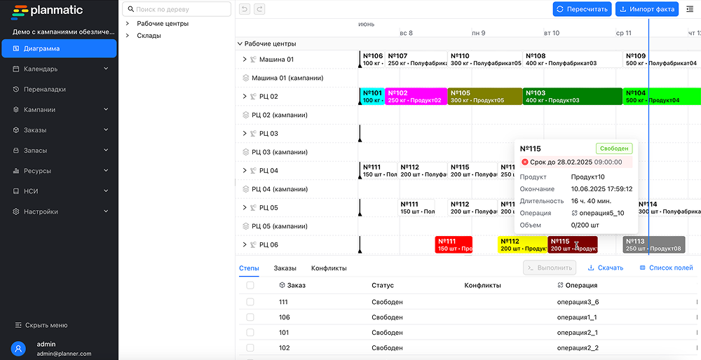
Task: Collapse the Рабочие центры group in the chart
Action: (240, 43)
